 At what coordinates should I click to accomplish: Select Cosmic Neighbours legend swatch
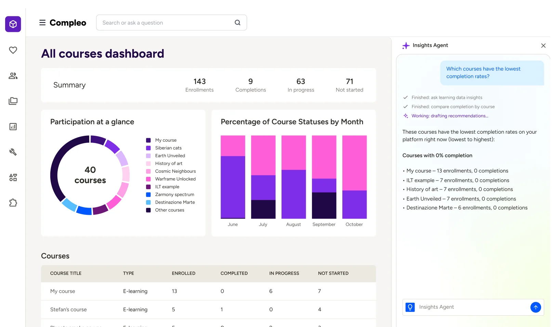pos(148,171)
